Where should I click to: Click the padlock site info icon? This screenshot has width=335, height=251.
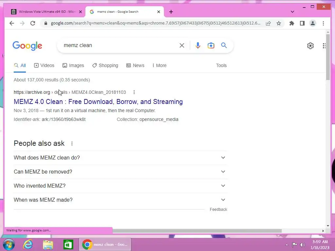45,23
